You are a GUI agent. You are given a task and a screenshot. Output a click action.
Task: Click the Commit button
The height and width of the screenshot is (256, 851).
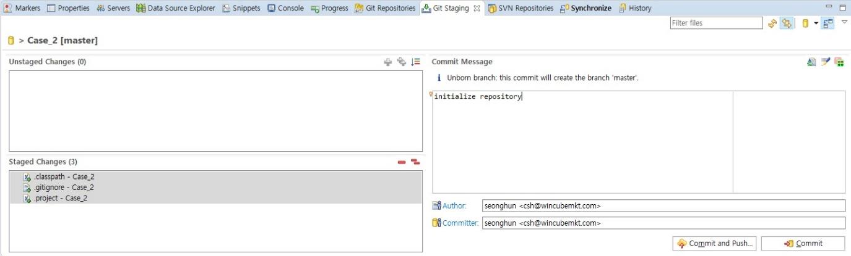[803, 244]
